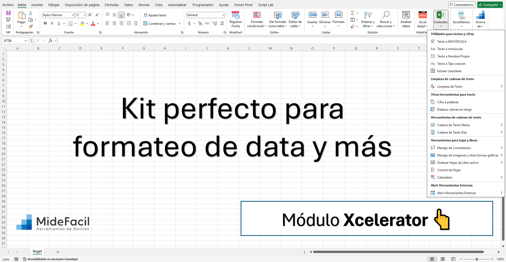Open the General number format dropdown
The image size is (506, 262).
(223, 15)
